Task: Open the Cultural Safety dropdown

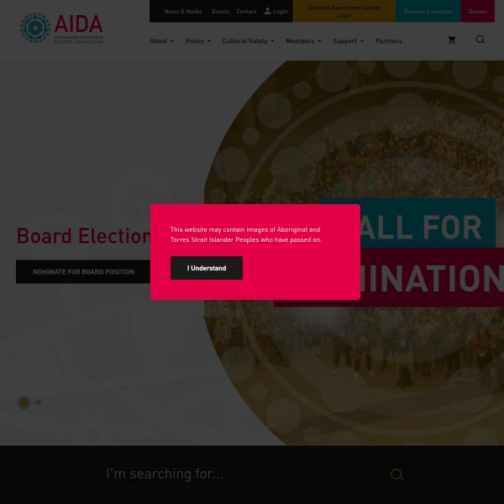Action: (248, 41)
